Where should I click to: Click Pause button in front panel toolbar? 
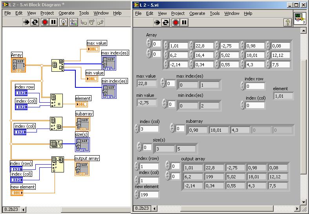click(x=184, y=23)
